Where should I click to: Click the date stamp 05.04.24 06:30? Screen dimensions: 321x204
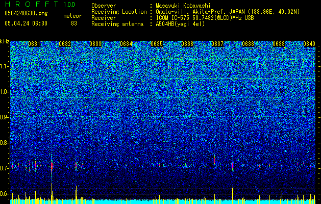(26, 23)
